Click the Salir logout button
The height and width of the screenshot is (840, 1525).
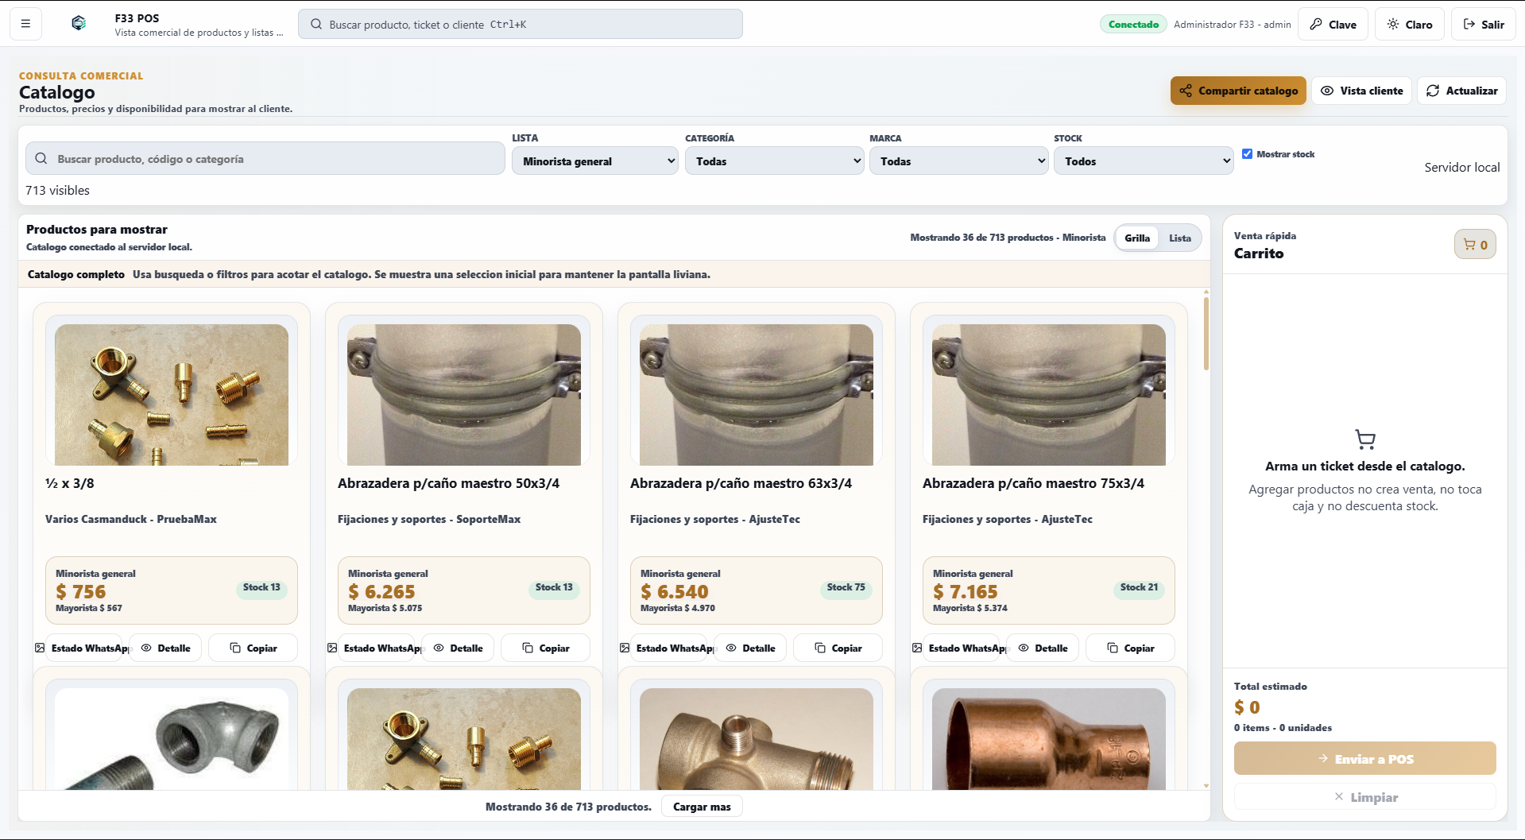(x=1483, y=24)
